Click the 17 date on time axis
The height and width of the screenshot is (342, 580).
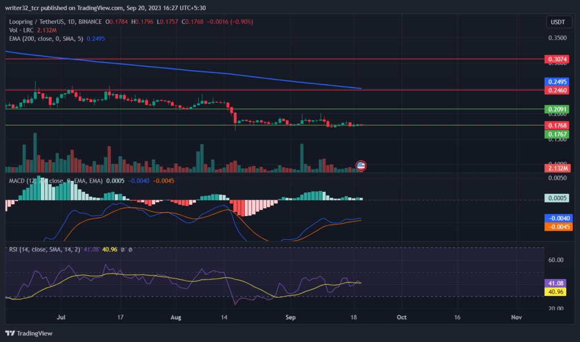tap(120, 317)
